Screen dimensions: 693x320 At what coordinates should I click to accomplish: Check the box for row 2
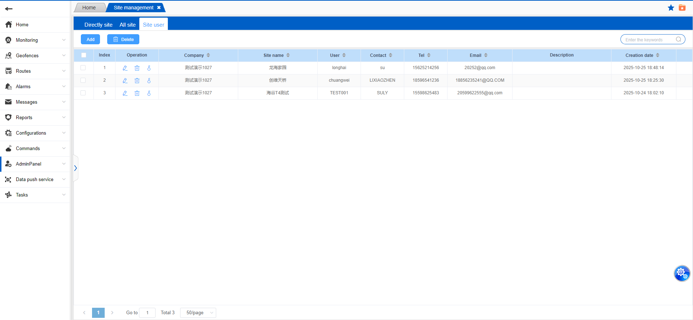[83, 80]
